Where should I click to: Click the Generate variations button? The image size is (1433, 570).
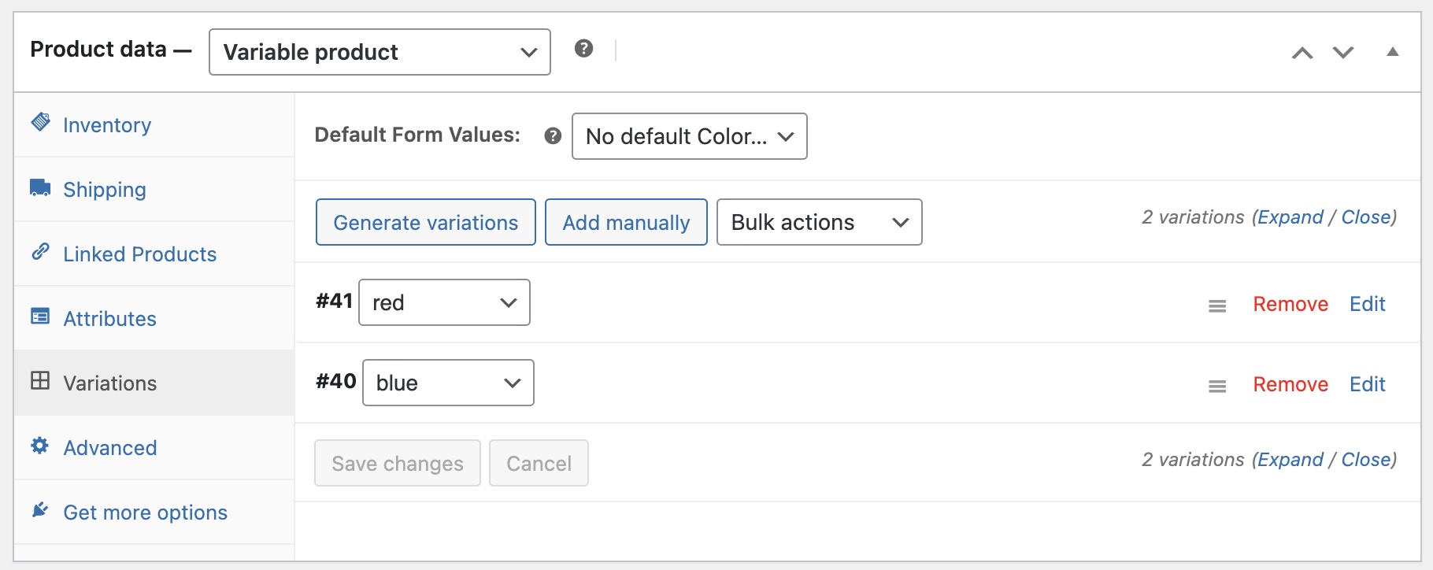[425, 223]
